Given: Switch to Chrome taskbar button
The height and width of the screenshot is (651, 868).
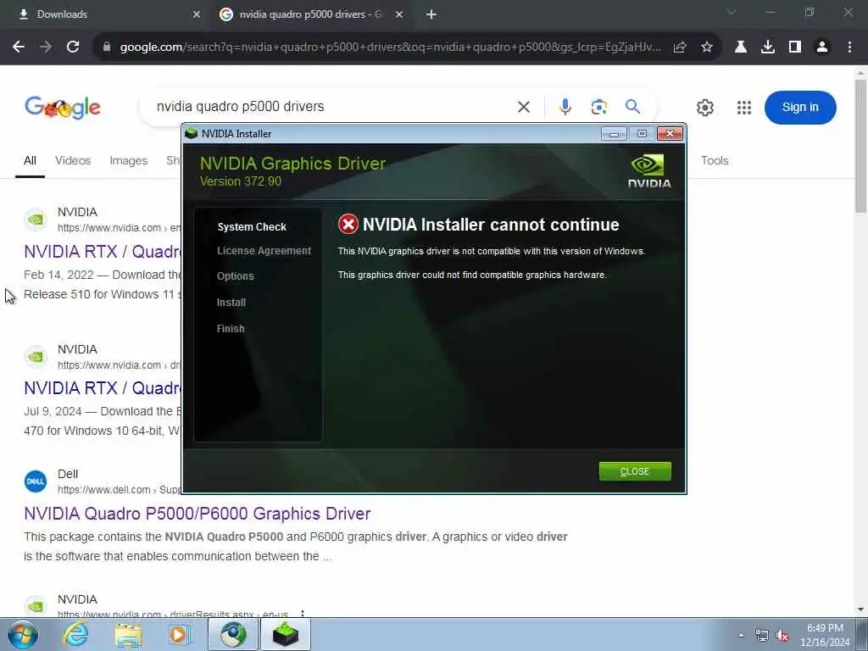Looking at the screenshot, I should [233, 634].
